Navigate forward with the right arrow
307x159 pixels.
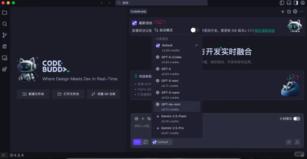(x=109, y=3)
